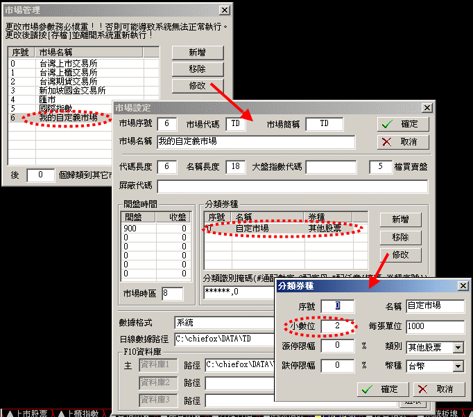Close the 分類券種 dialog window
Screen dimensions: 473x417
pos(463,285)
